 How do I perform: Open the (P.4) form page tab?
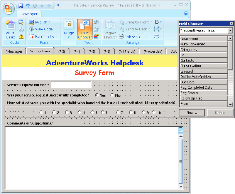tap(76, 51)
